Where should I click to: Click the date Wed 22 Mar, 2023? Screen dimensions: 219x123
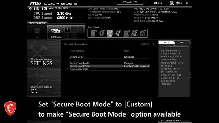coord(58,8)
